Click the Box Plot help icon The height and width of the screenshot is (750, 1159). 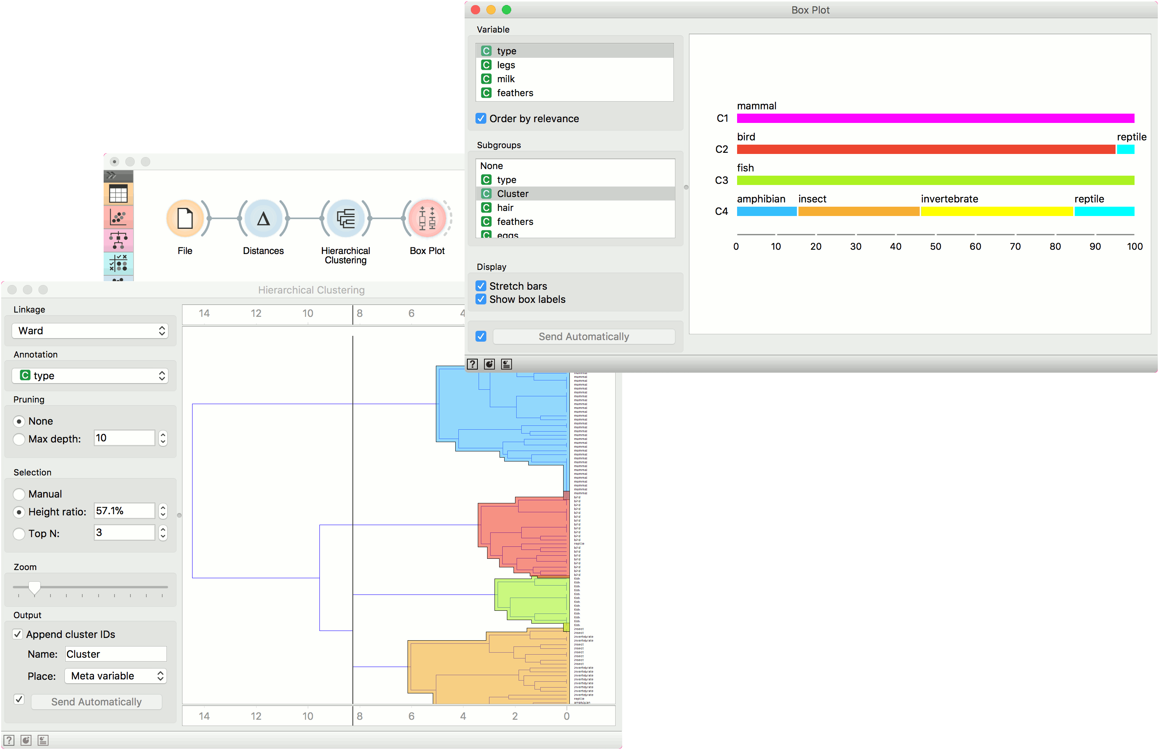click(x=472, y=364)
